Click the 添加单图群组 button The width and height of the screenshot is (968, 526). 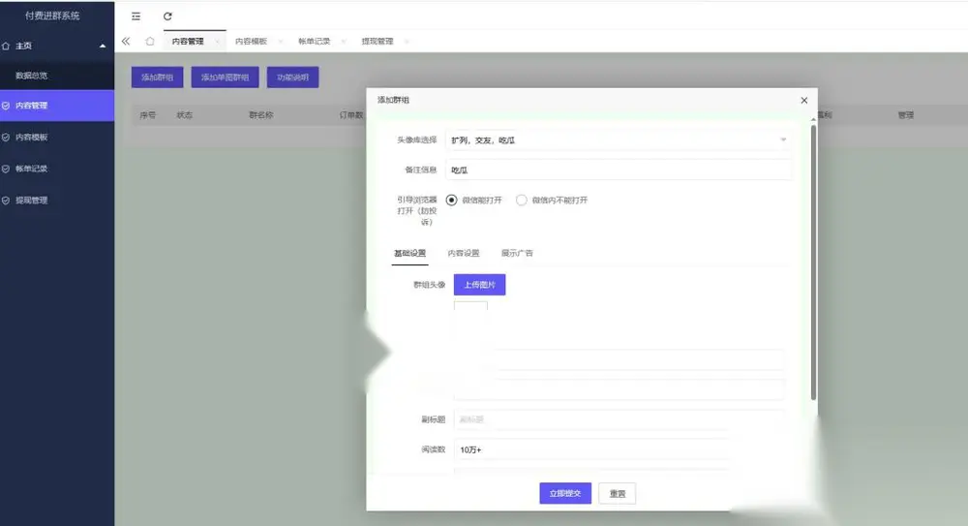click(x=225, y=77)
